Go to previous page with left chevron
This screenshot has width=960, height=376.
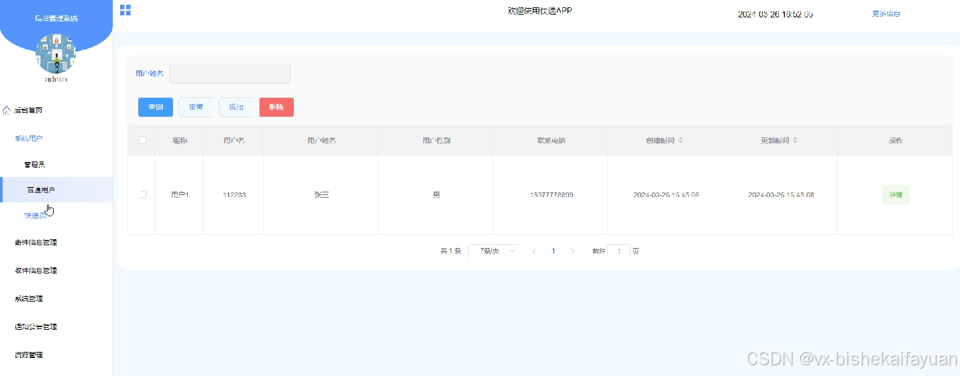(x=534, y=251)
